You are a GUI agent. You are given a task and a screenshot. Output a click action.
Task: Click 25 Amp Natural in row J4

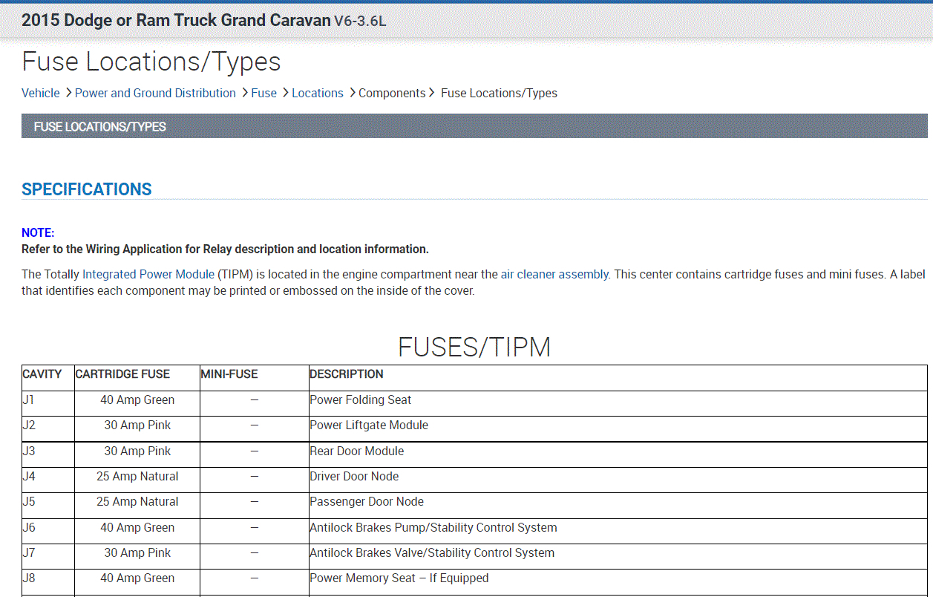pos(137,477)
